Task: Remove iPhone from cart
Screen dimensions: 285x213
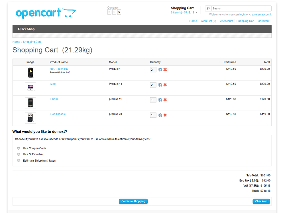Action: 165,100
